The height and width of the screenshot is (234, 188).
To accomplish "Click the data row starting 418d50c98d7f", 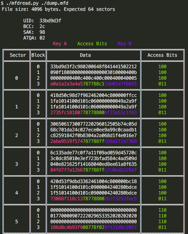I will click(x=93, y=95).
